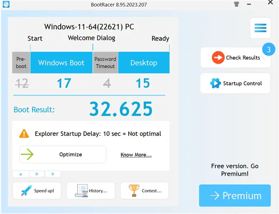Click the orange arrow Check Results icon

pyautogui.click(x=218, y=57)
